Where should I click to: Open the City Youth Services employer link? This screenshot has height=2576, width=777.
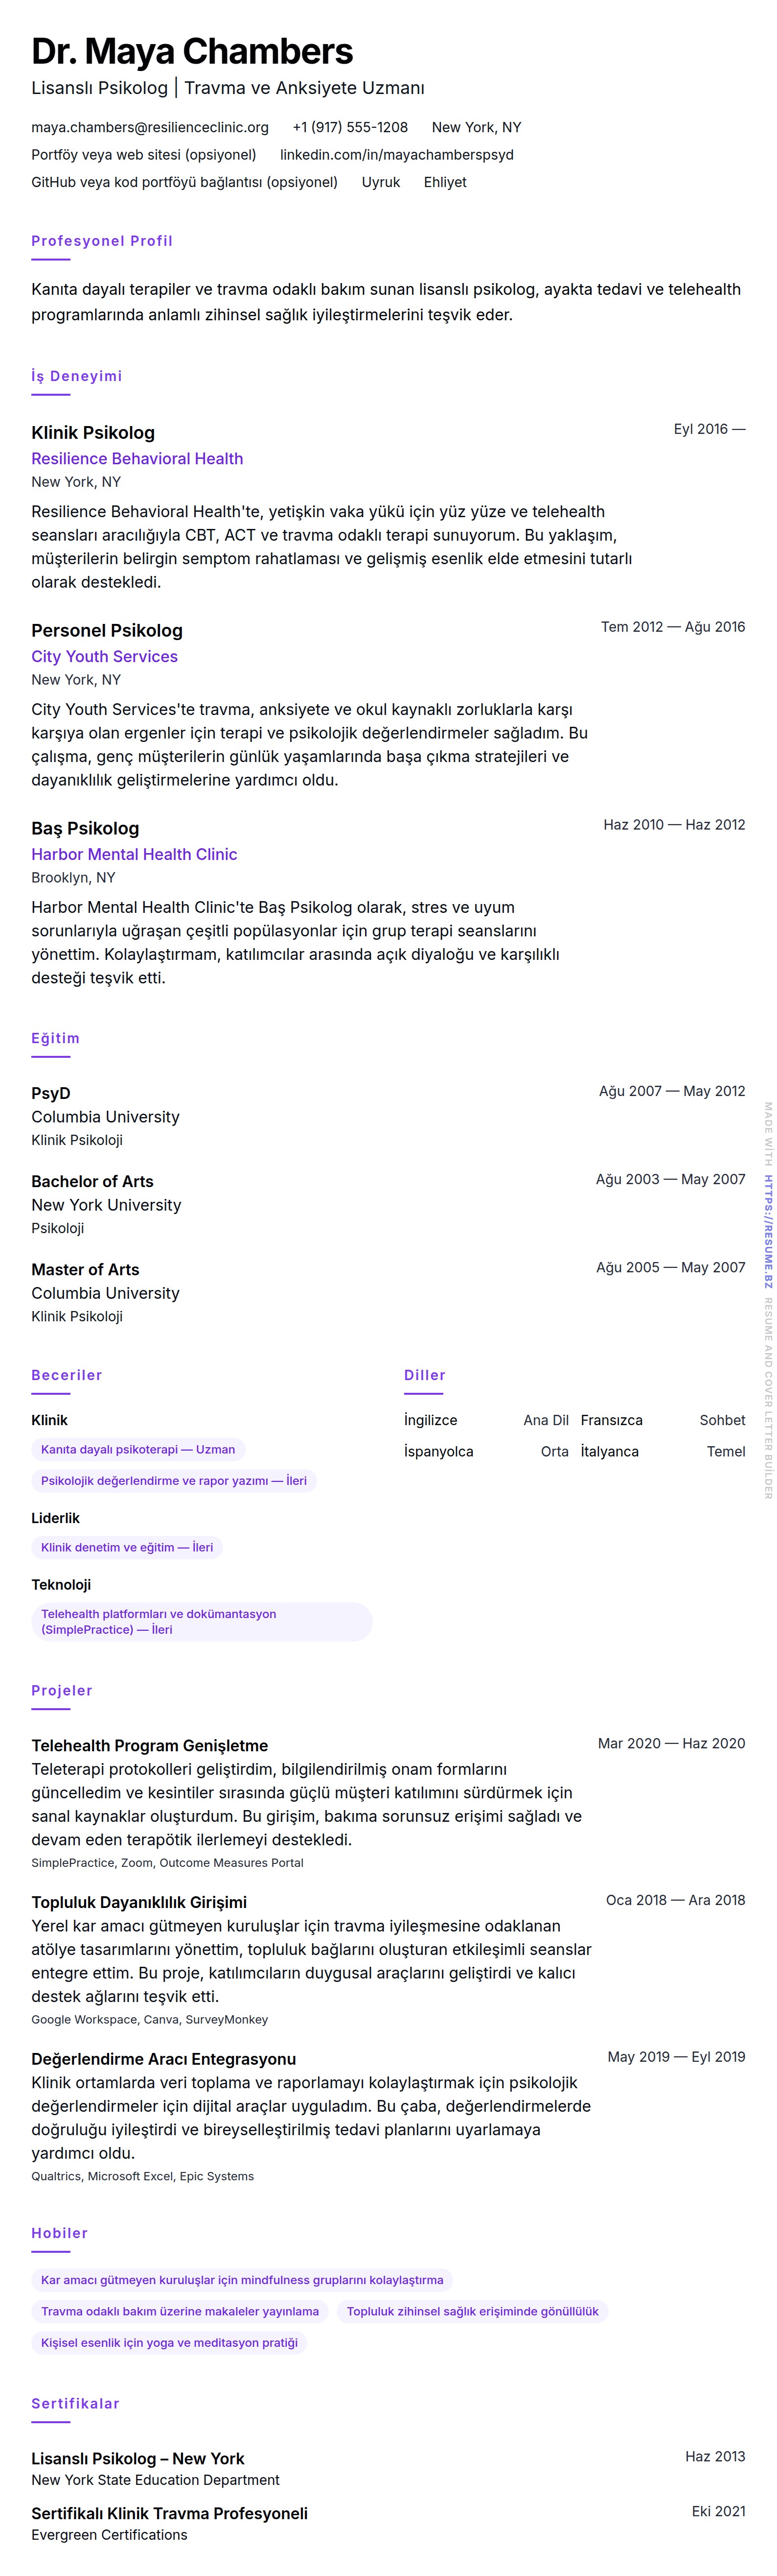click(104, 657)
